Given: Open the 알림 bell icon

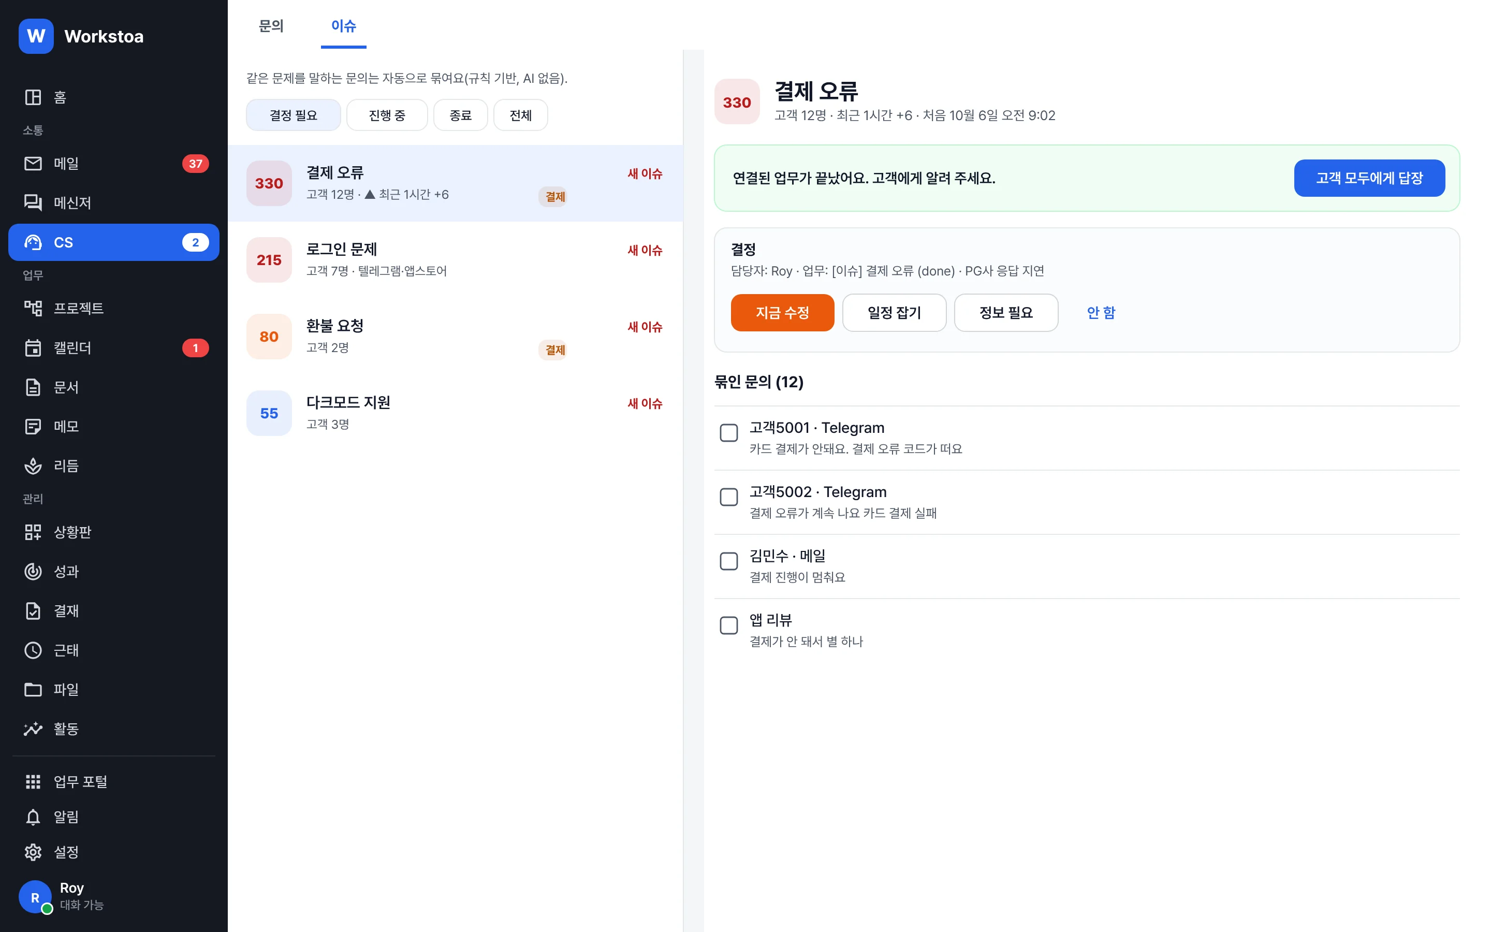Looking at the screenshot, I should click(x=33, y=817).
